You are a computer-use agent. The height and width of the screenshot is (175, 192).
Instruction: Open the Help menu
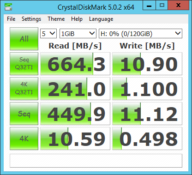point(77,19)
